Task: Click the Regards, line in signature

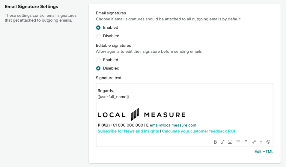Action: tap(106, 91)
